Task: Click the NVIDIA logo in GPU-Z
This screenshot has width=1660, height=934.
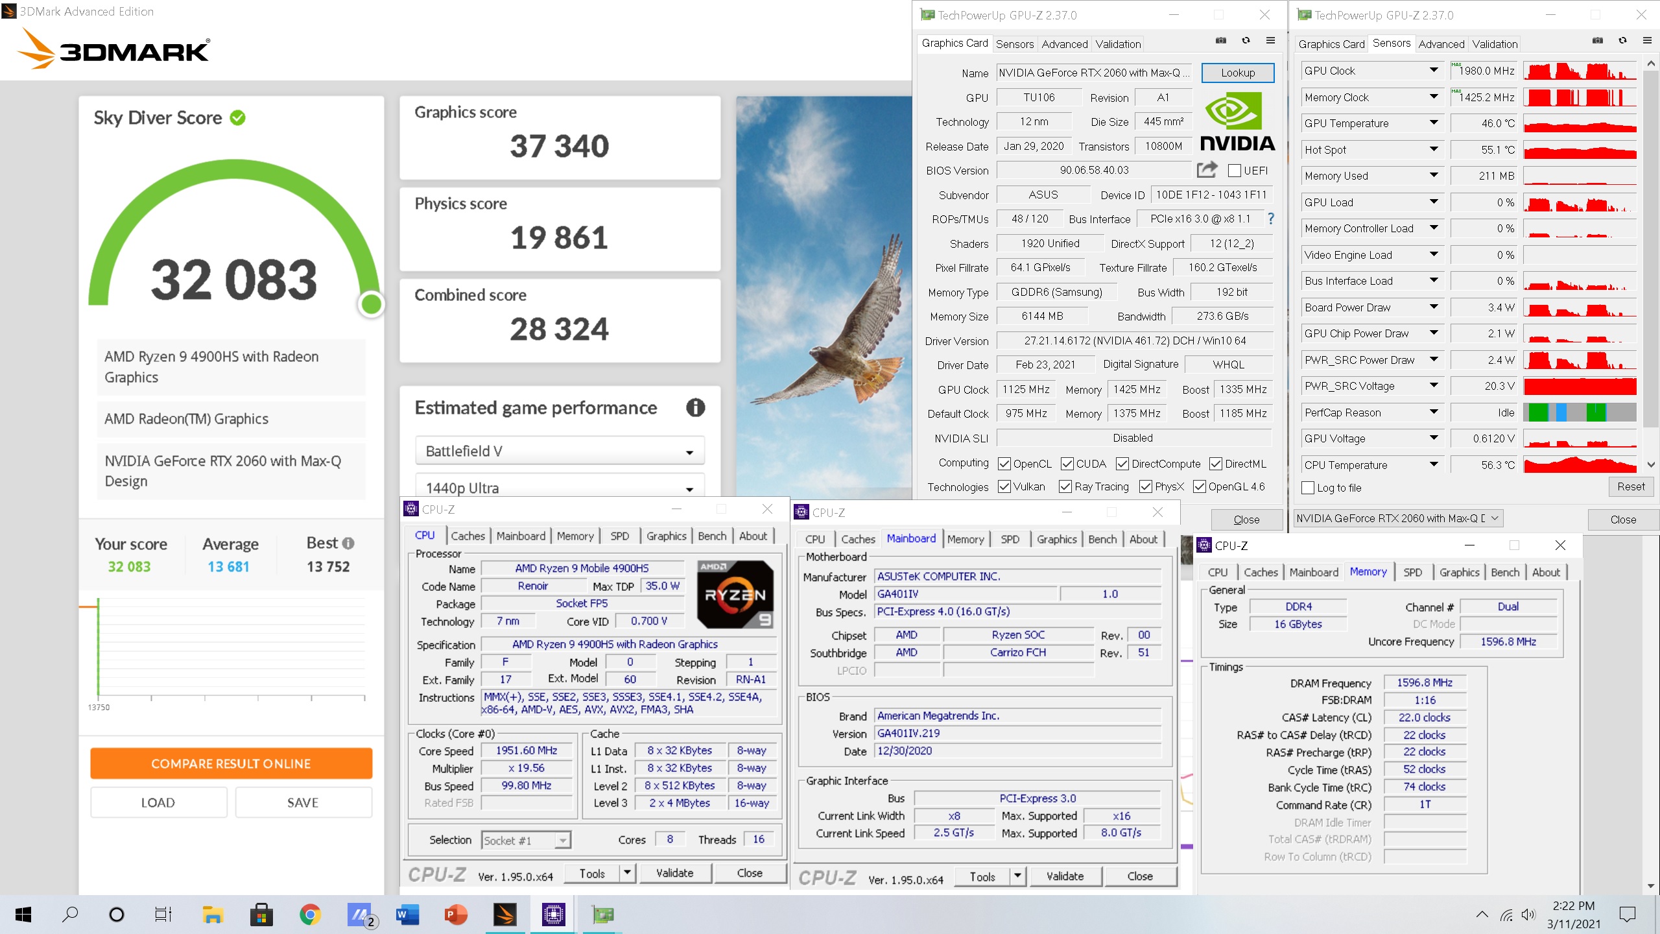Action: point(1237,121)
